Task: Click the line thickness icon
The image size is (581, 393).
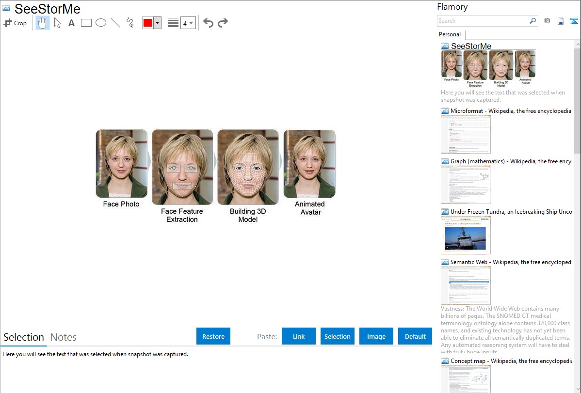Action: [x=173, y=23]
